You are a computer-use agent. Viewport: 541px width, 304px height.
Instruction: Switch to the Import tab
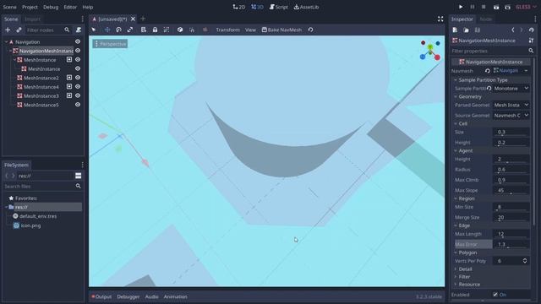pos(32,19)
